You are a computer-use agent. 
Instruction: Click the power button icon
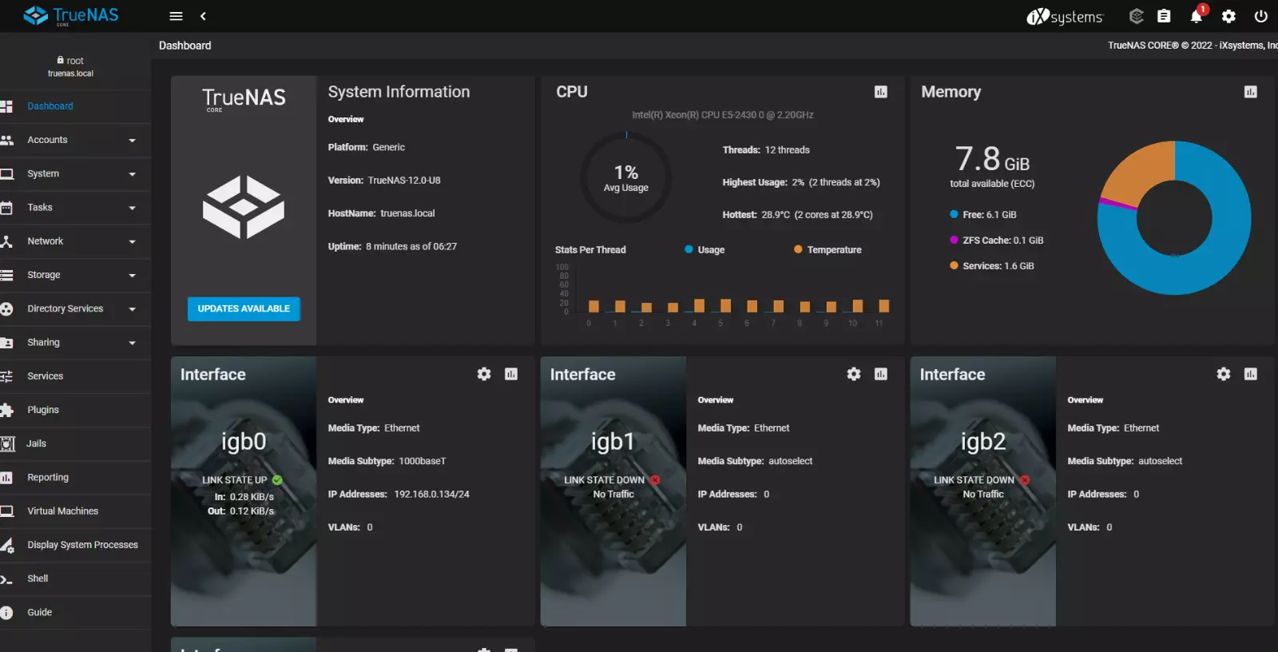(x=1261, y=16)
